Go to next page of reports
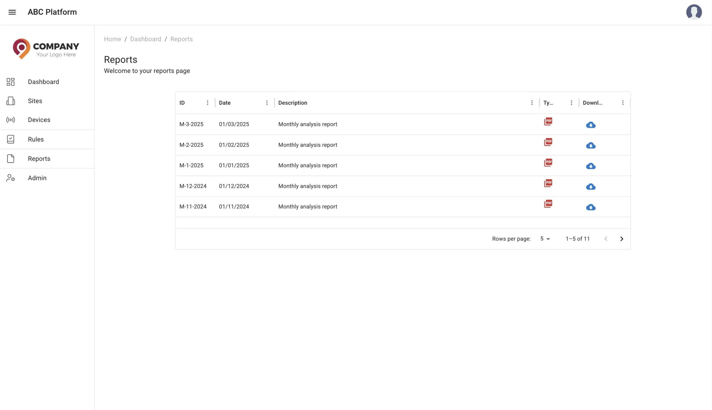Viewport: 712px width, 410px height. click(x=621, y=239)
